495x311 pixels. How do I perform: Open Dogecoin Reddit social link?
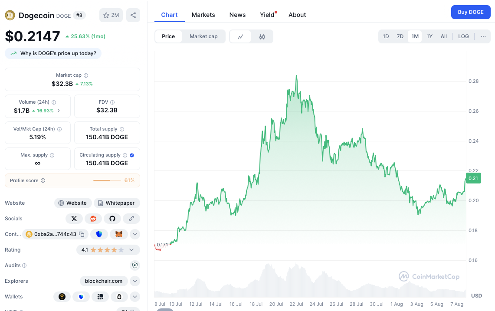[93, 219]
